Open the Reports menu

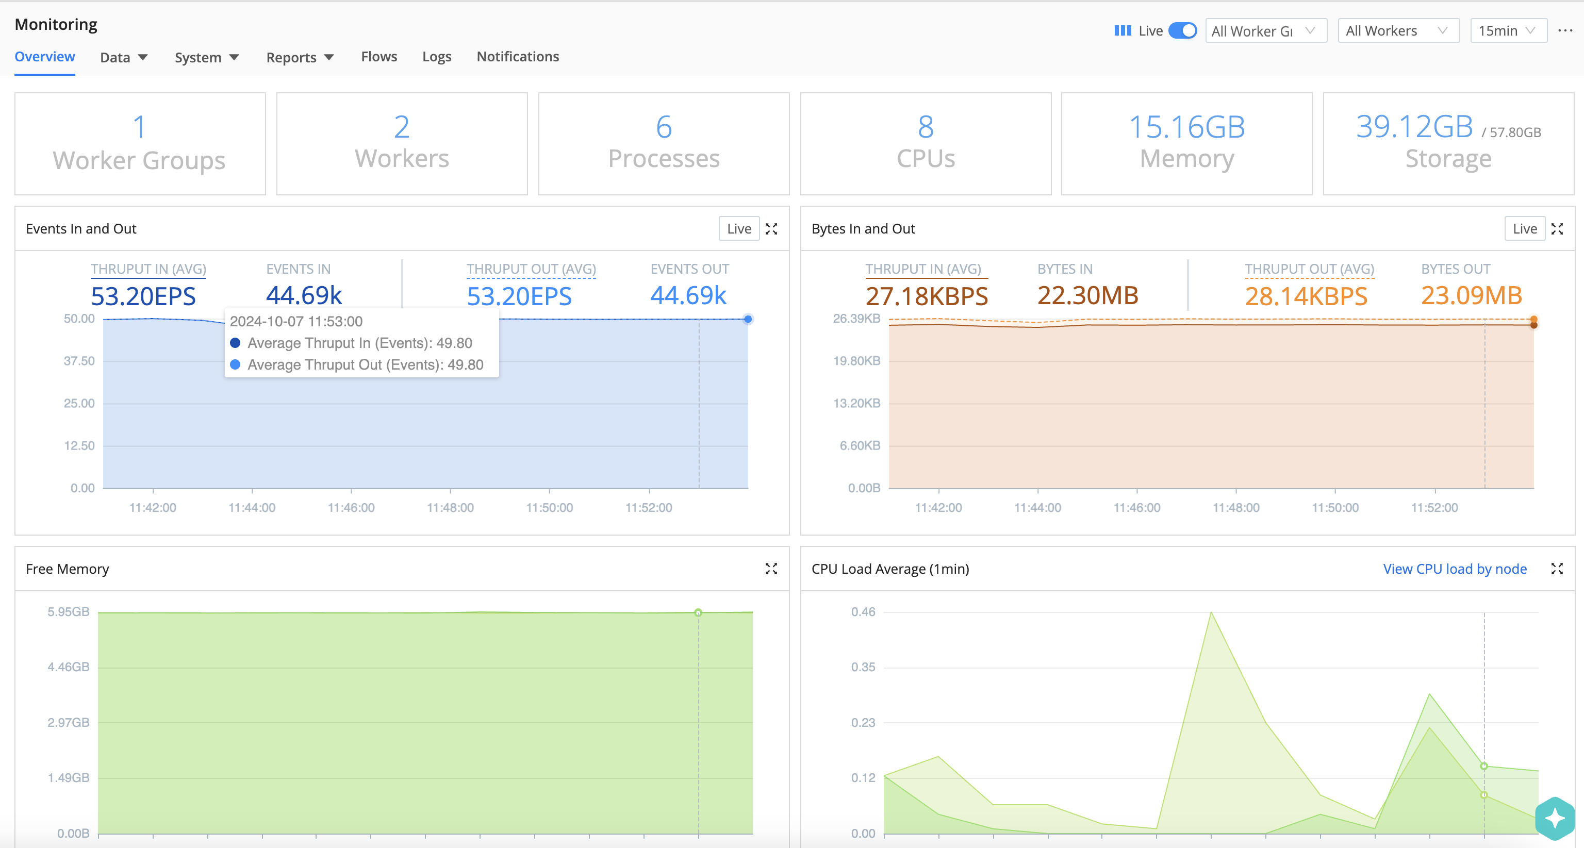[x=300, y=57]
